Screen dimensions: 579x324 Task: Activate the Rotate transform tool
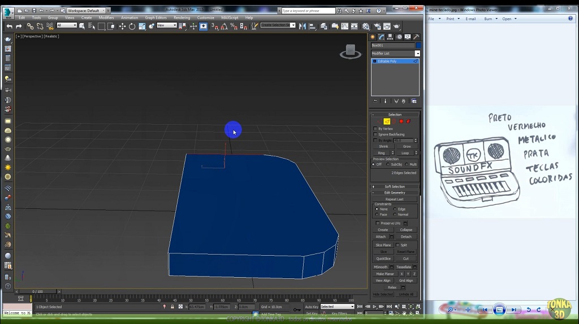[132, 27]
